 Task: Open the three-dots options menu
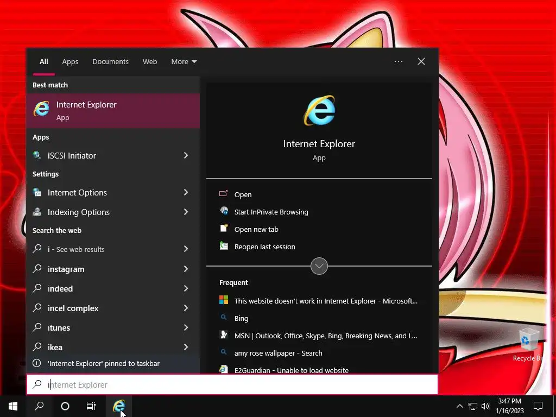pos(399,61)
